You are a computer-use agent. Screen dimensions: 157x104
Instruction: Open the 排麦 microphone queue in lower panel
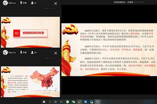(23, 52)
